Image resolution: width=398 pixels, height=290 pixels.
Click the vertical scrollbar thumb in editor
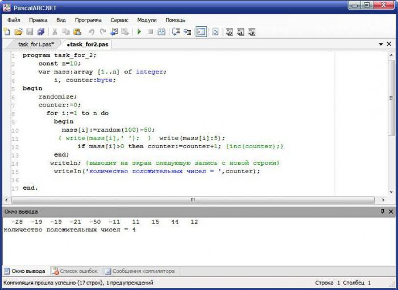click(x=391, y=98)
